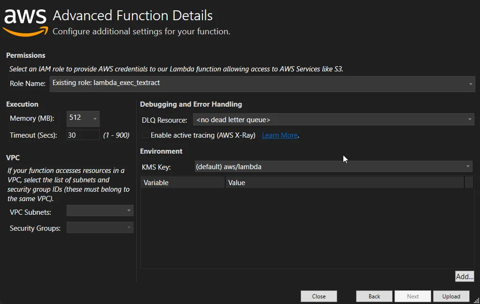The height and width of the screenshot is (304, 480).
Task: Click Add... to add environment variable
Action: [465, 277]
